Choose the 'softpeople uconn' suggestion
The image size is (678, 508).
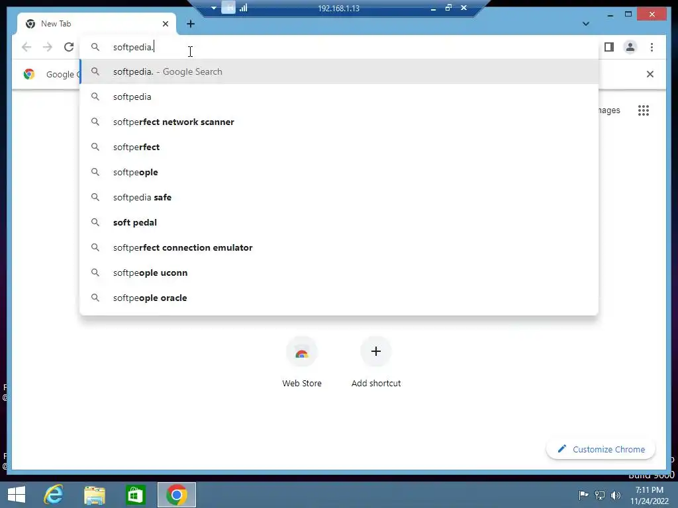(x=340, y=273)
